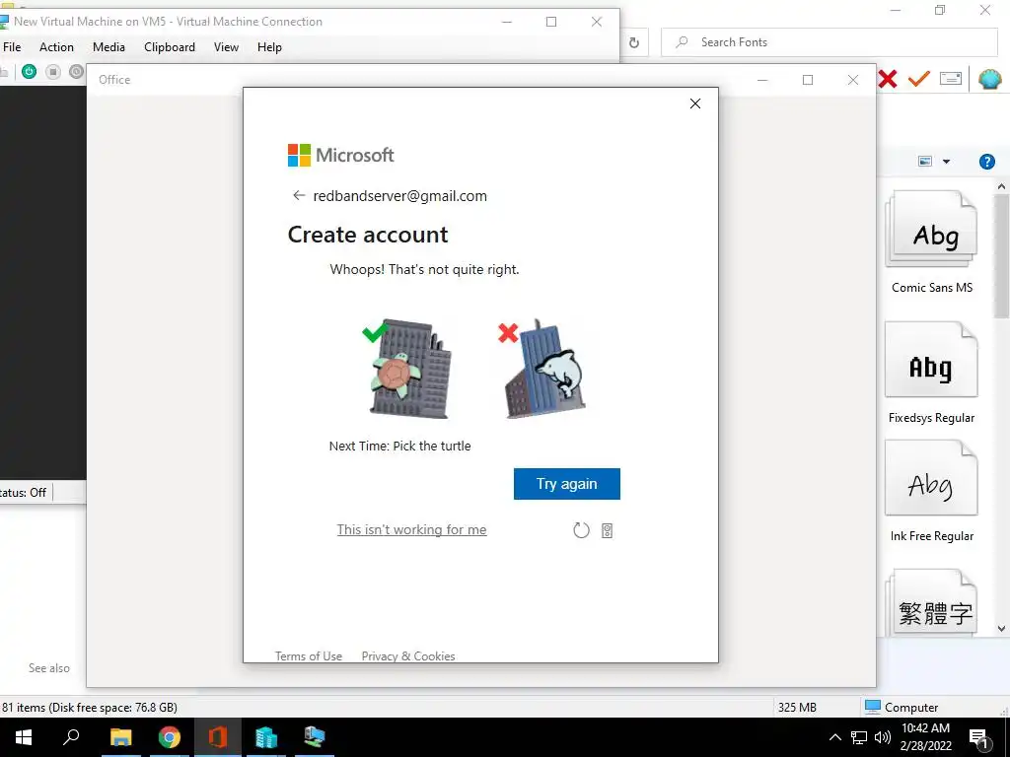
Task: Open the Clipboard menu in VM Connection
Action: tap(170, 47)
